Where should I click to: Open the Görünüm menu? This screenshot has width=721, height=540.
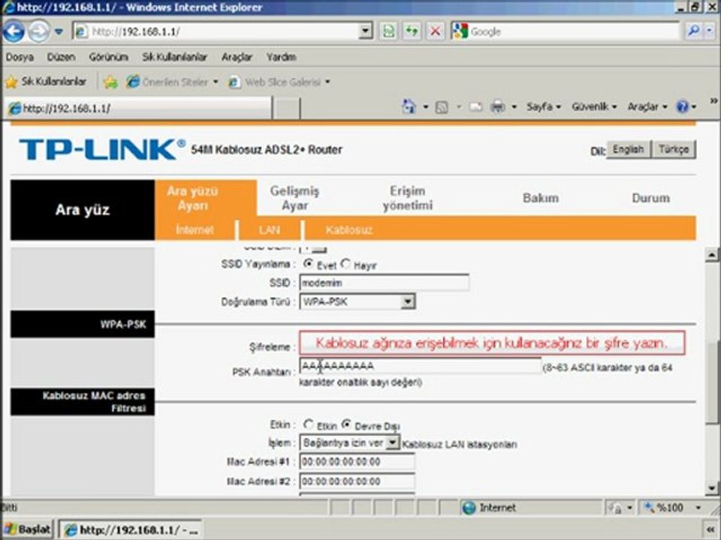coord(108,57)
